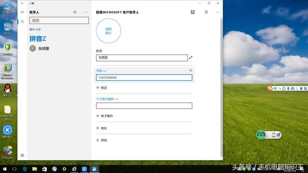Screen dimensions: 308x173
Task: Launch Microsoft Edge from taskbar
Action: coord(25,169)
